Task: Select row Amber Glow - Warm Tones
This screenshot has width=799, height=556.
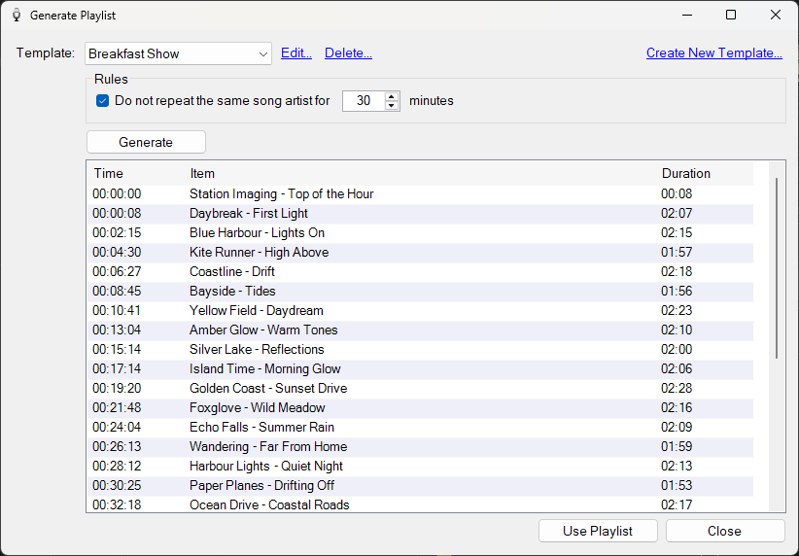Action: (x=420, y=330)
